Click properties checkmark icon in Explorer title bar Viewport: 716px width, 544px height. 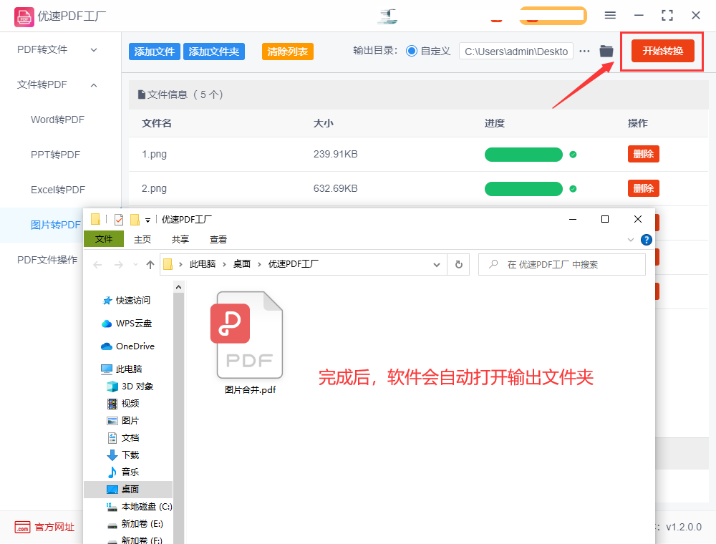pos(119,220)
